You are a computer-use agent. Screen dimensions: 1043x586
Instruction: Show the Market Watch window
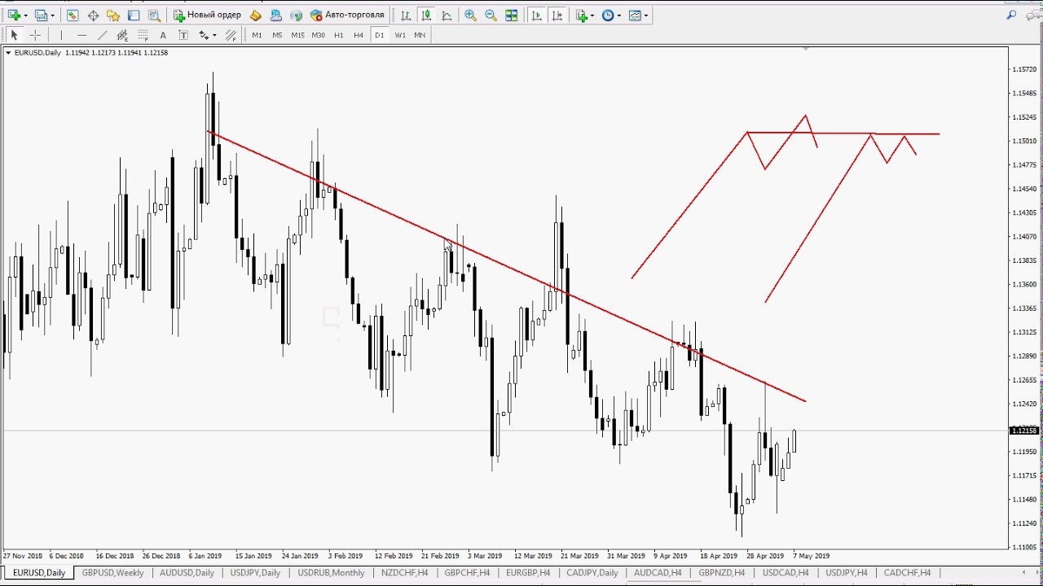(x=73, y=15)
